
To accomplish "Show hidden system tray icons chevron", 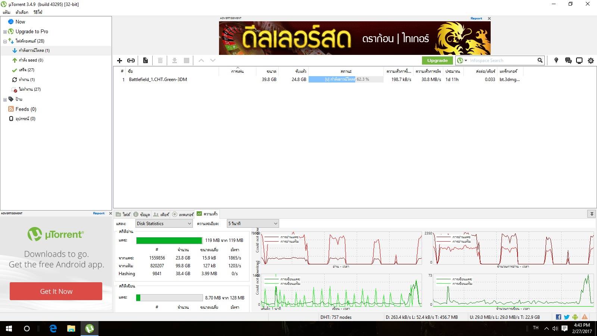I will [x=547, y=329].
